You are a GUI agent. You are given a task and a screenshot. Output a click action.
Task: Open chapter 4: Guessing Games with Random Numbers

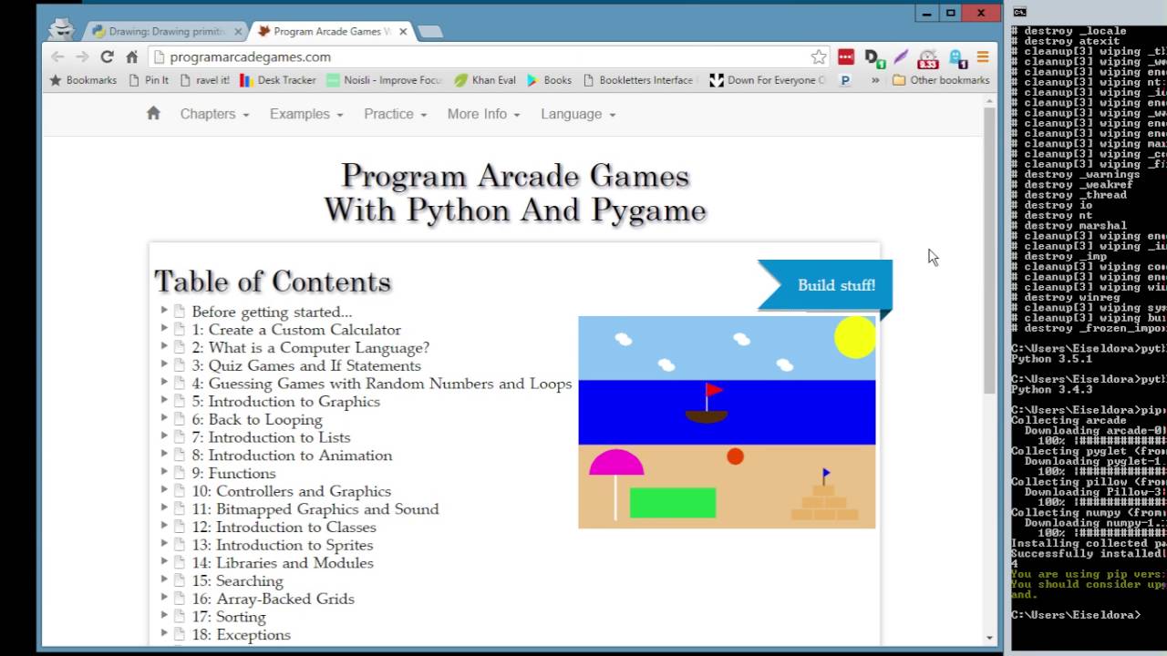pos(381,384)
